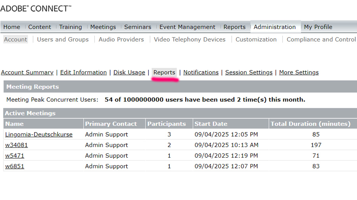View Disk Usage page
This screenshot has height=200, width=357.
(129, 72)
